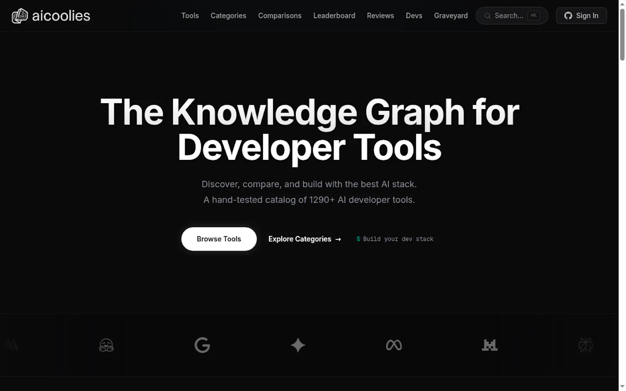
Task: Follow the Explore Categories link
Action: click(x=305, y=239)
